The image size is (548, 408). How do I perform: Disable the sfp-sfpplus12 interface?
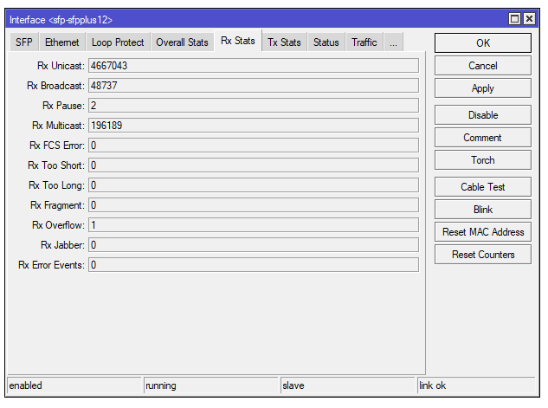coord(483,115)
